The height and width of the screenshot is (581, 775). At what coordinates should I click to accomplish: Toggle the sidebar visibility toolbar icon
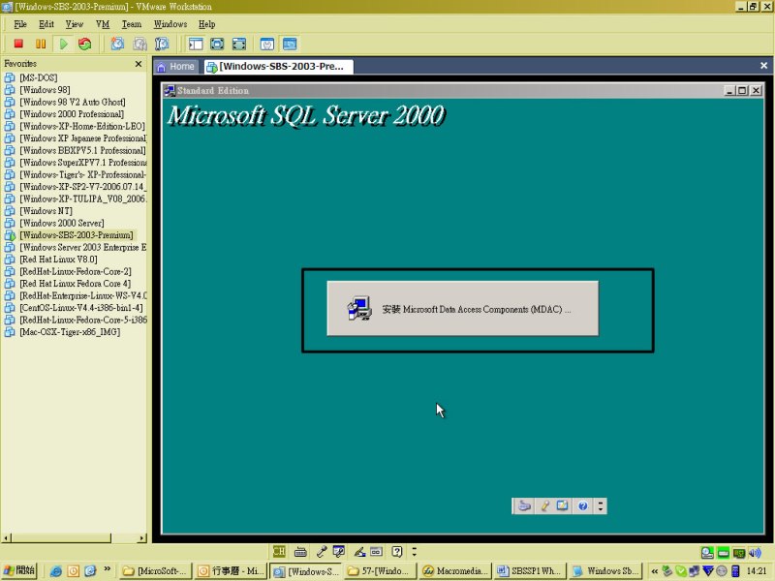pyautogui.click(x=196, y=44)
